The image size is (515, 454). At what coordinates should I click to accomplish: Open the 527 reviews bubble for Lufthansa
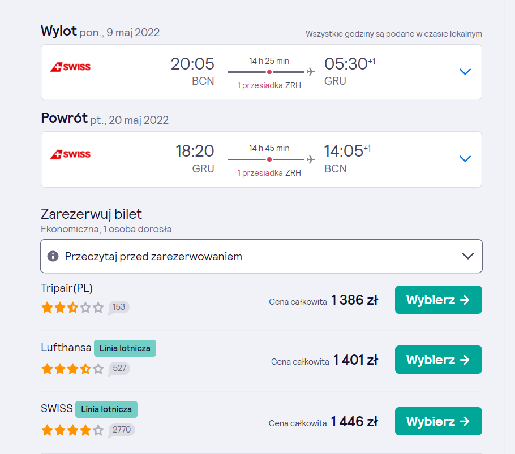[x=119, y=369]
